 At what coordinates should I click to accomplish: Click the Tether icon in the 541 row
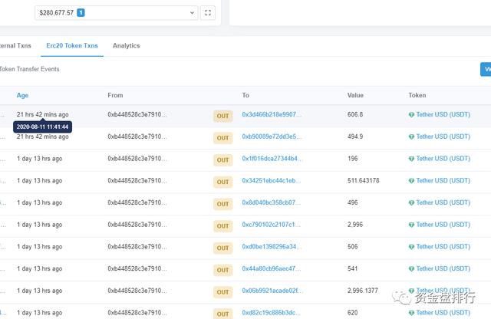coord(411,269)
